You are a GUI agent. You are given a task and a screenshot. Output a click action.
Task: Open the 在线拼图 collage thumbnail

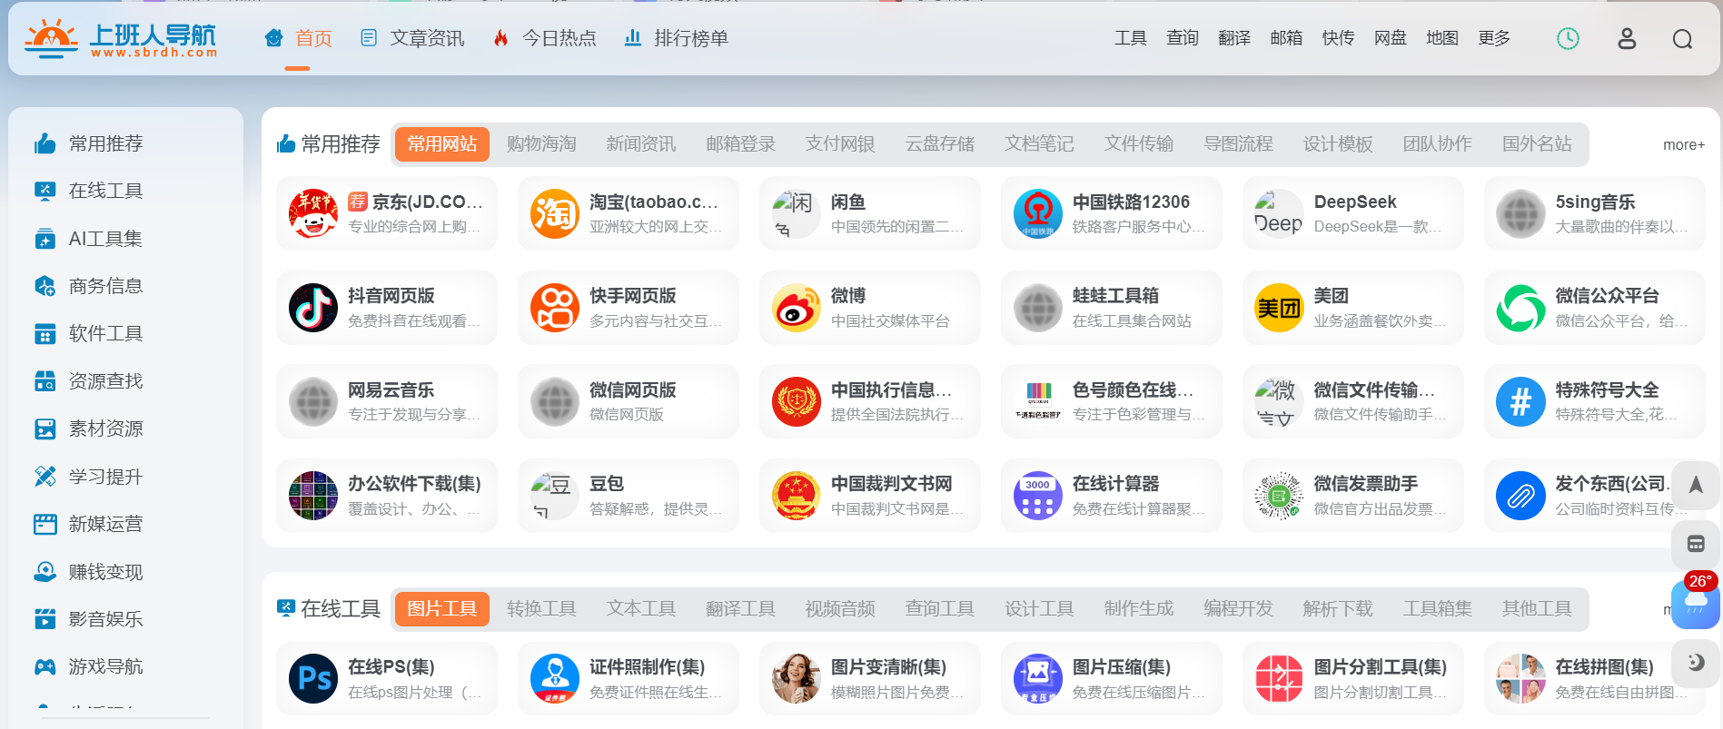coord(1521,679)
